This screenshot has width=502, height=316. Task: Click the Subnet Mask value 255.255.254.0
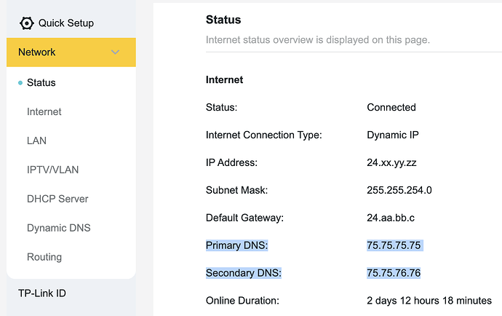(x=399, y=190)
